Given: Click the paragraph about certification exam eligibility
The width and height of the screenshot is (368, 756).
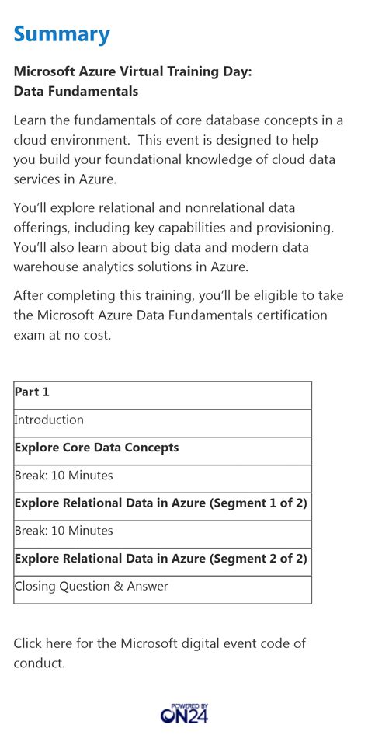Looking at the screenshot, I should (179, 315).
